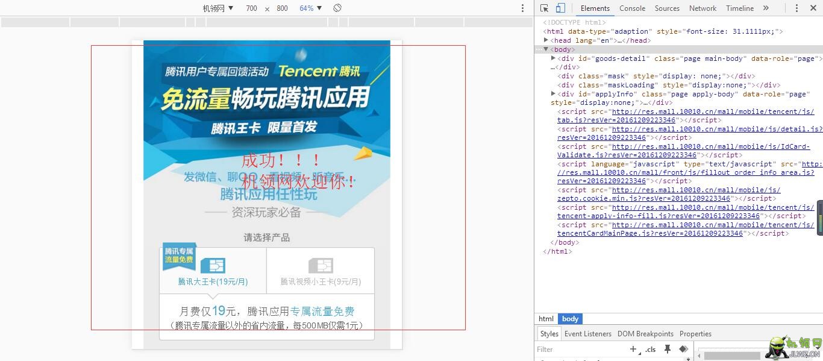Viewport: 823px width, 361px height.
Task: Open the zepto.cookie.min.js script link
Action: pos(669,194)
